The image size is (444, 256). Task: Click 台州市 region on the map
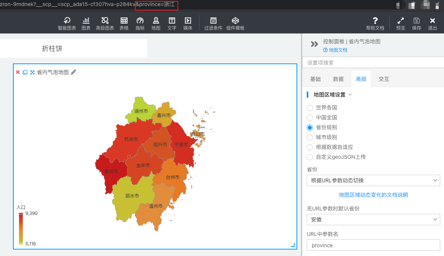pos(173,178)
